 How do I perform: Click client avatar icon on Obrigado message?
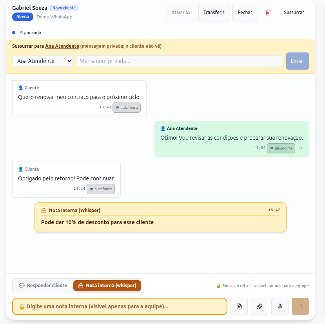click(20, 169)
